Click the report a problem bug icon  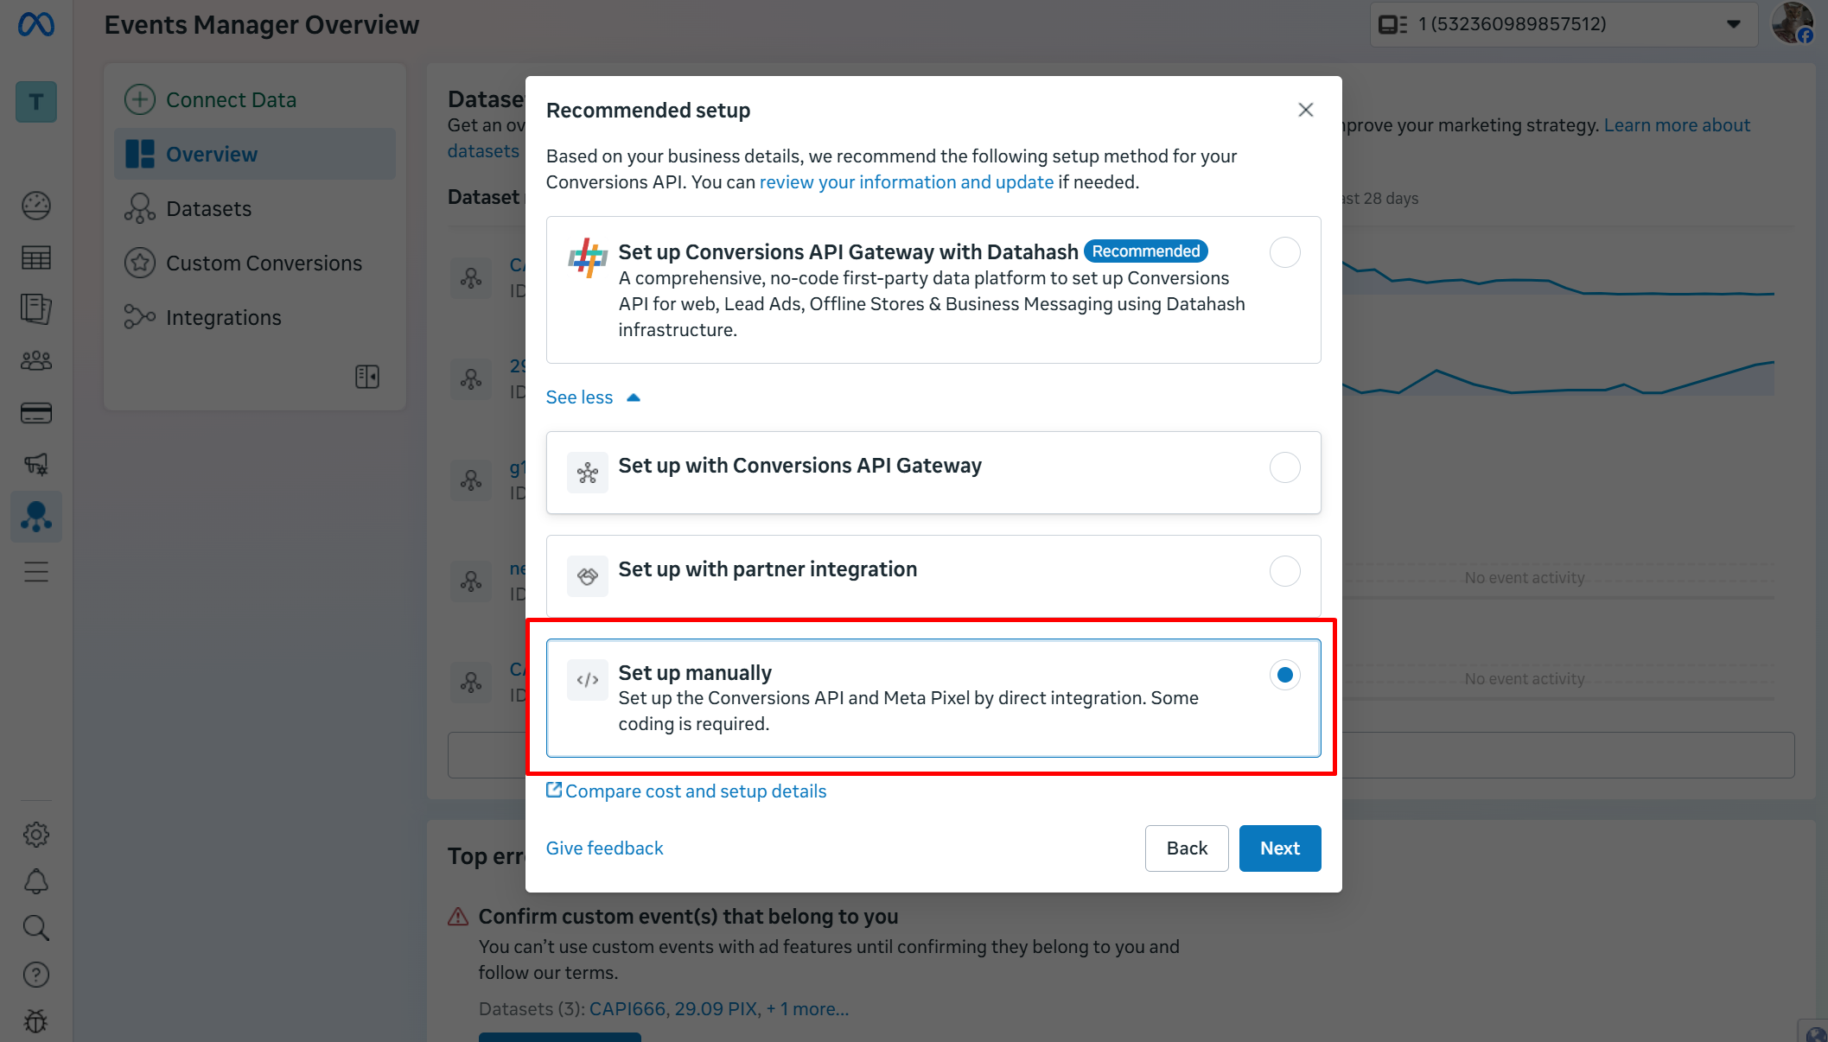tap(36, 1021)
